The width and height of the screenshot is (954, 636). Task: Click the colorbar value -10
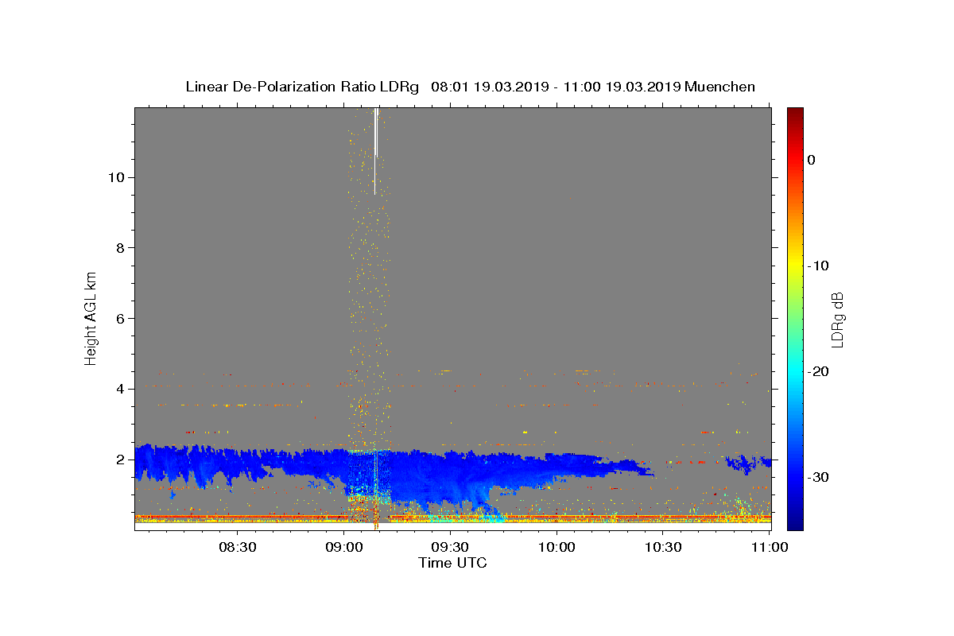point(818,266)
